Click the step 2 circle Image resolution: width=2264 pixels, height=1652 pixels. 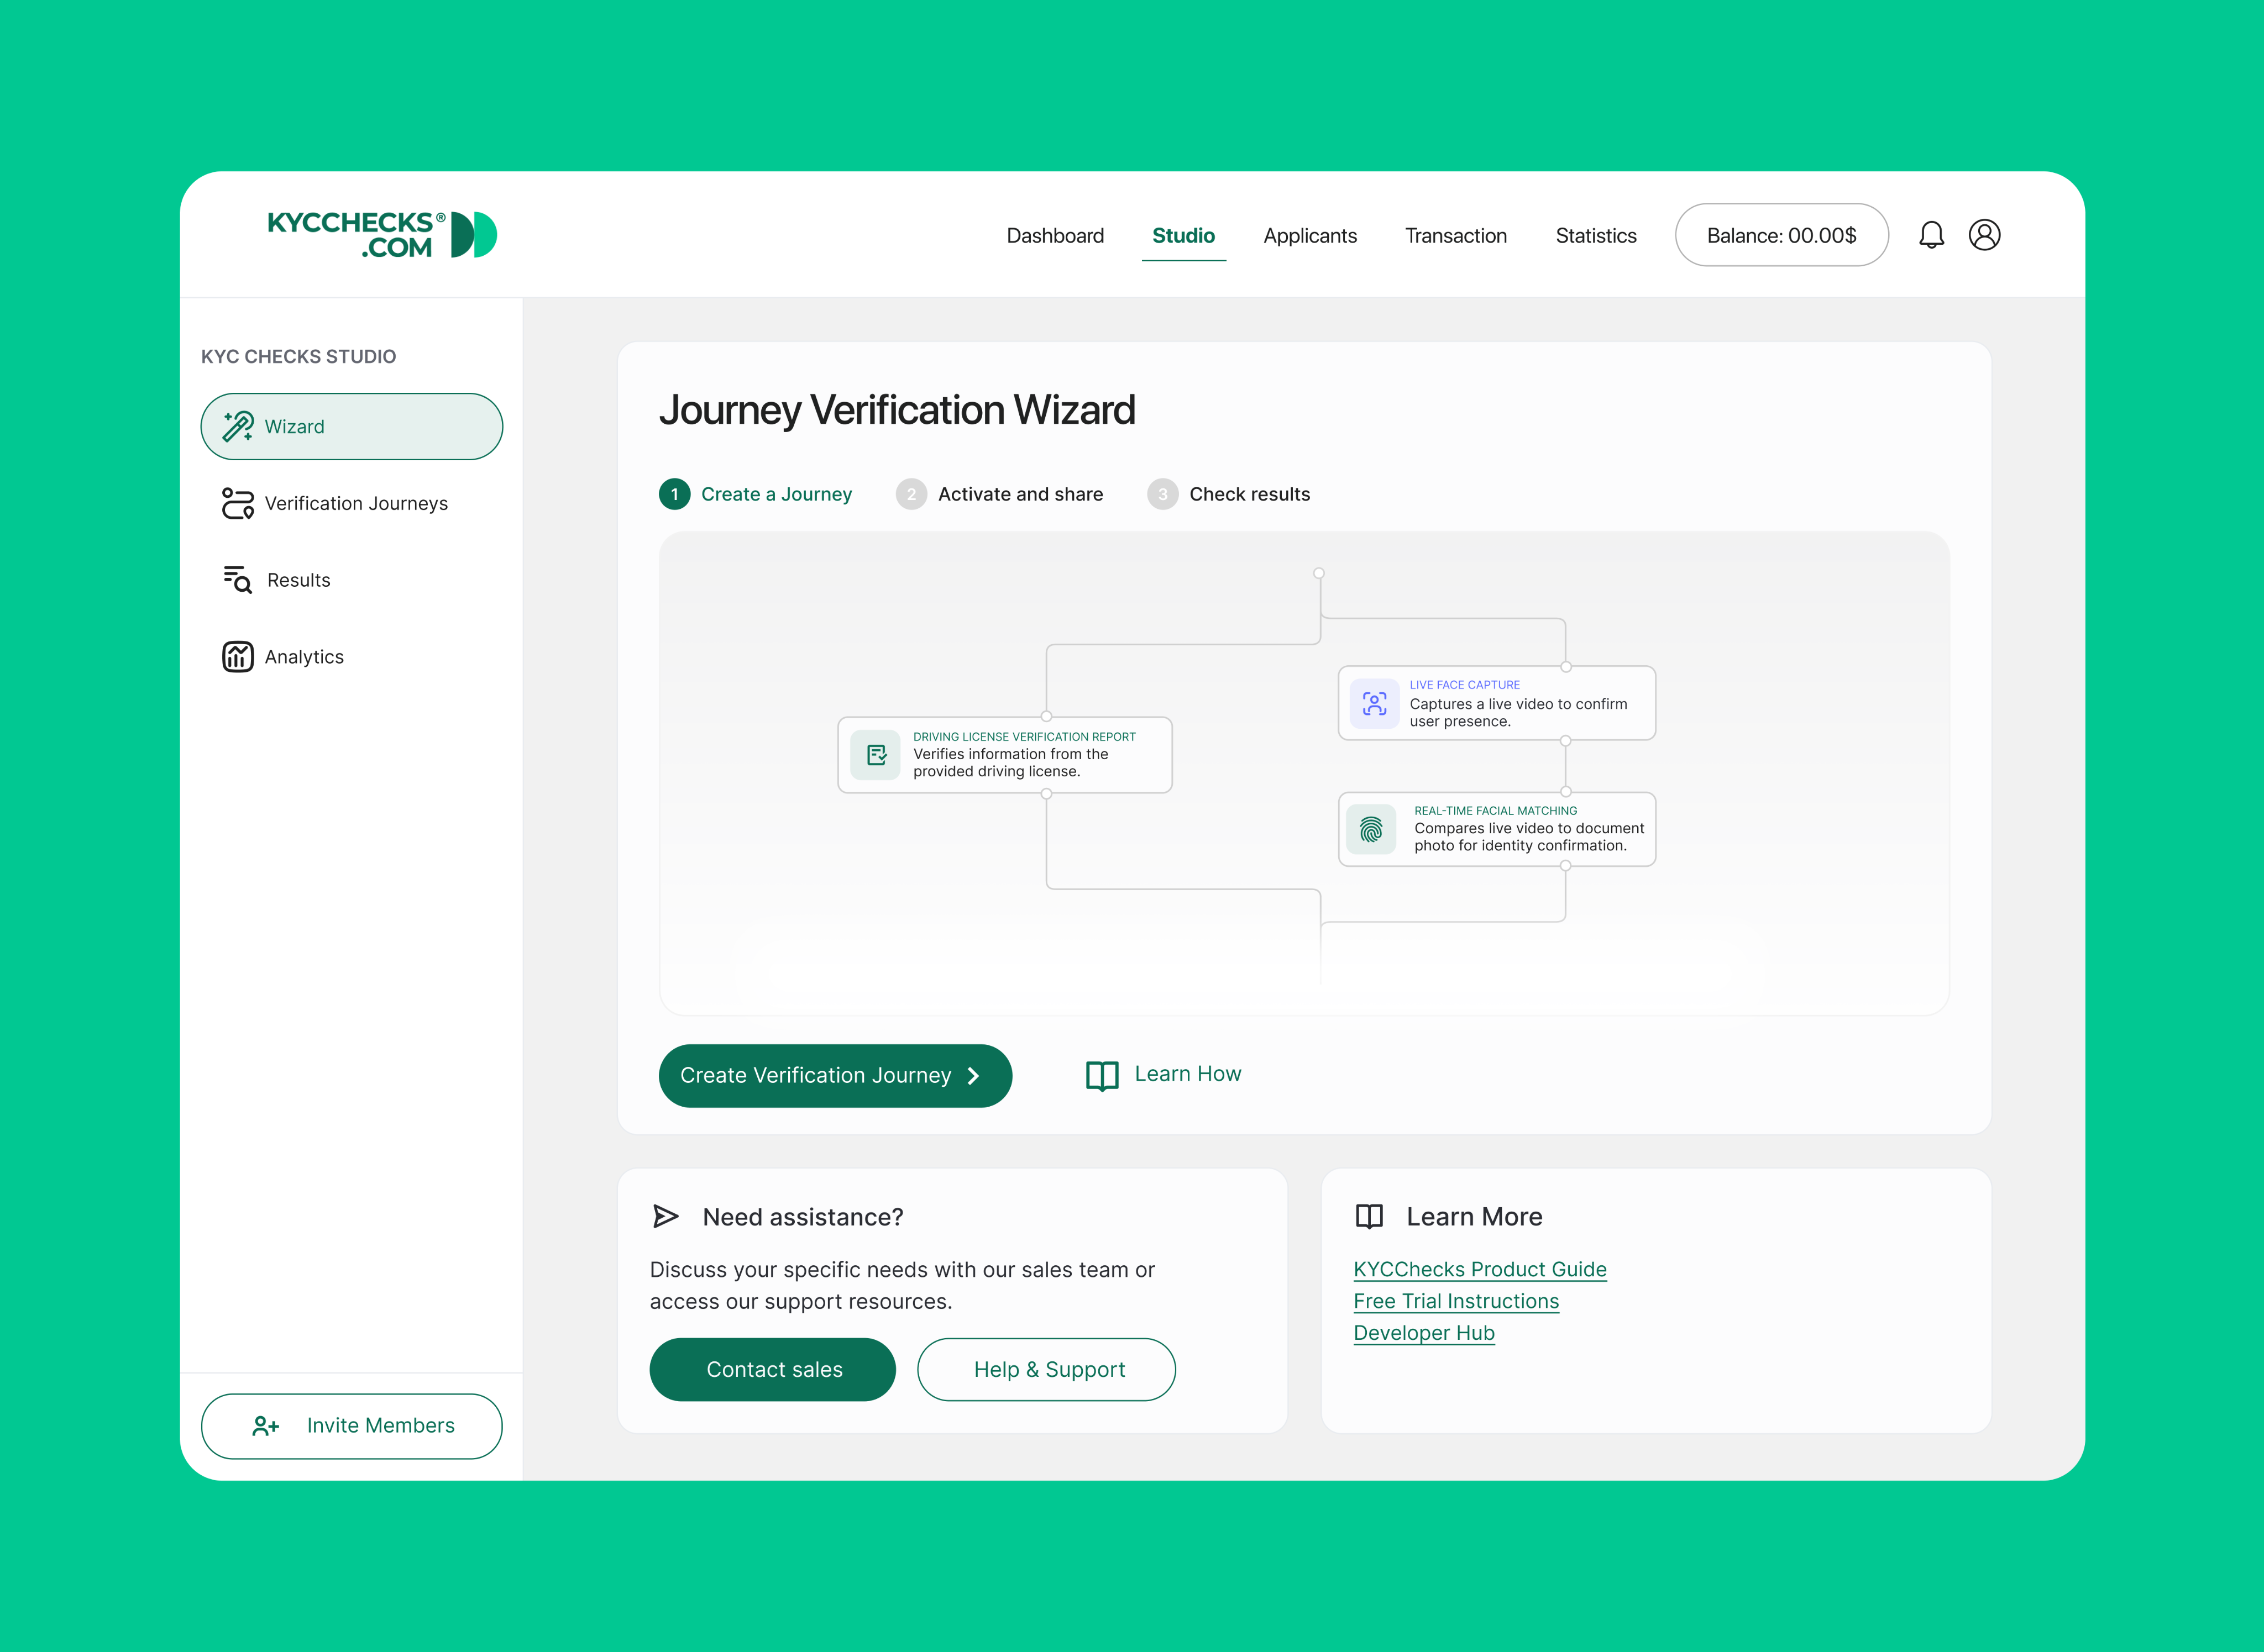point(911,494)
